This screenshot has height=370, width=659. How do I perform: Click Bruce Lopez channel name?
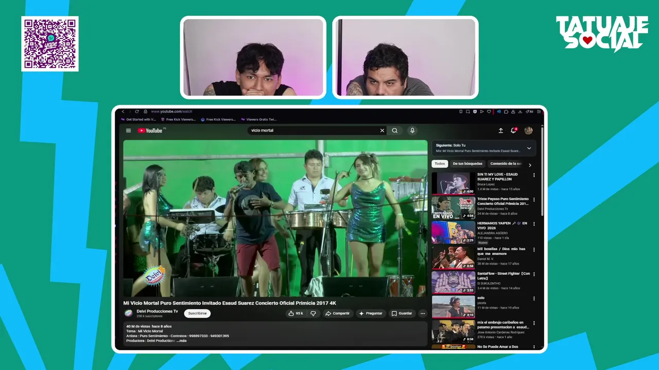point(486,184)
